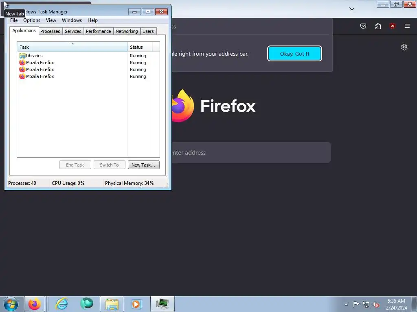Select the Libraries task row
Image resolution: width=417 pixels, height=312 pixels.
(88, 56)
